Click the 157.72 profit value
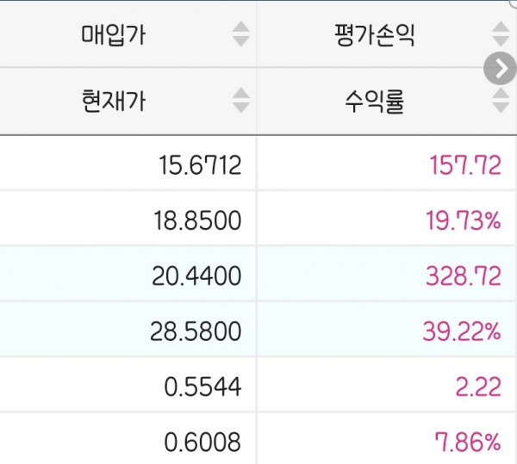Viewport: 517px width, 464px height. pos(465,165)
